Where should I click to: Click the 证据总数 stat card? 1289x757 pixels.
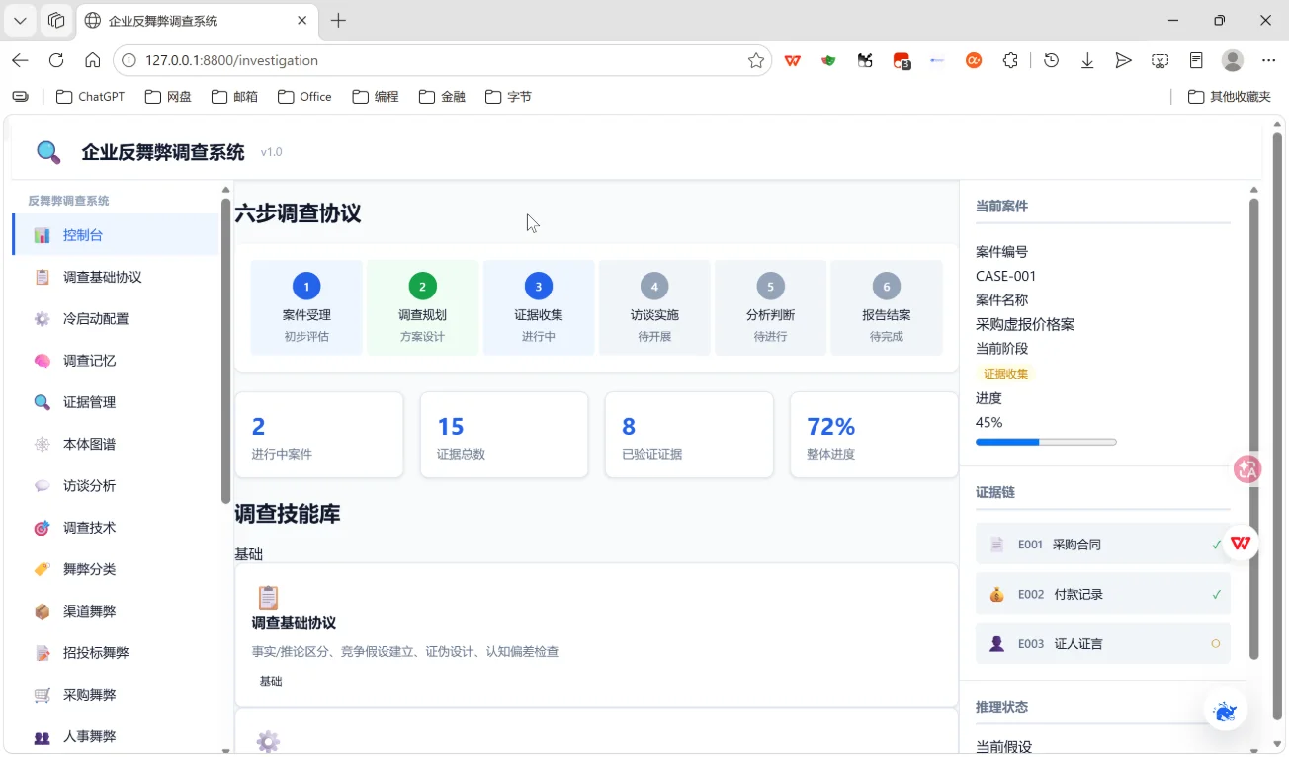point(504,435)
